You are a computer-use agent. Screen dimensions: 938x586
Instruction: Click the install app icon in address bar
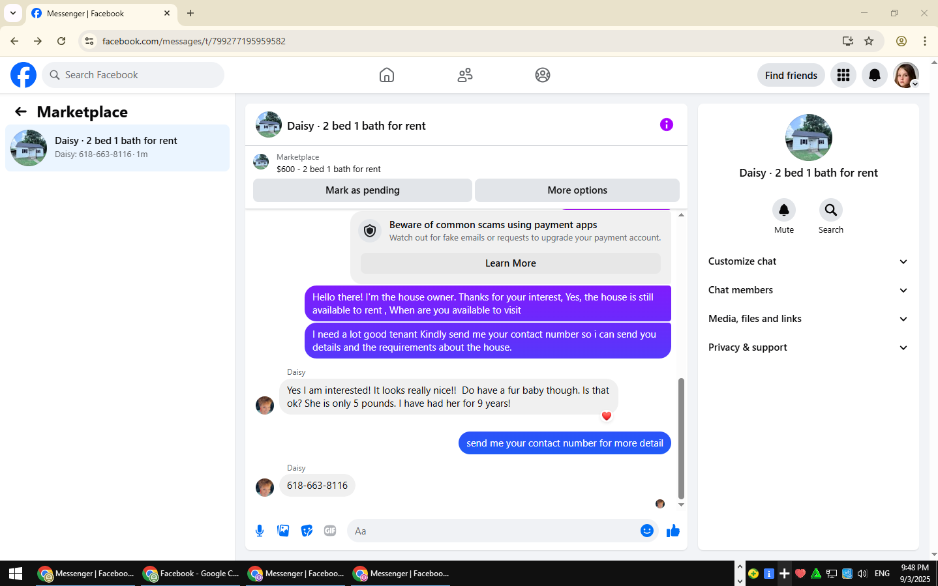click(x=848, y=41)
